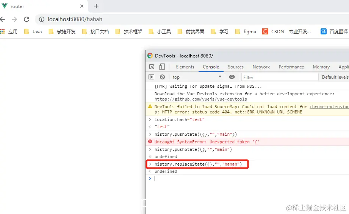Viewport: 349px width, 214px height.
Task: Switch to the Performance tab
Action: [291, 67]
